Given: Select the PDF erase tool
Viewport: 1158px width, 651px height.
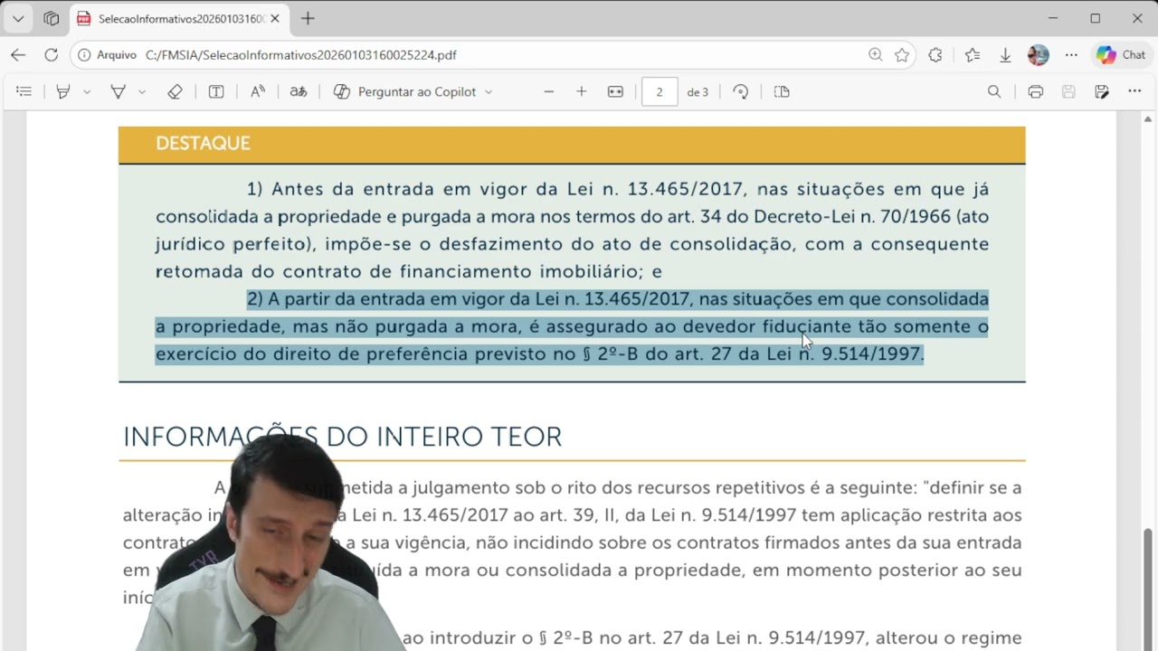Looking at the screenshot, I should 176,91.
